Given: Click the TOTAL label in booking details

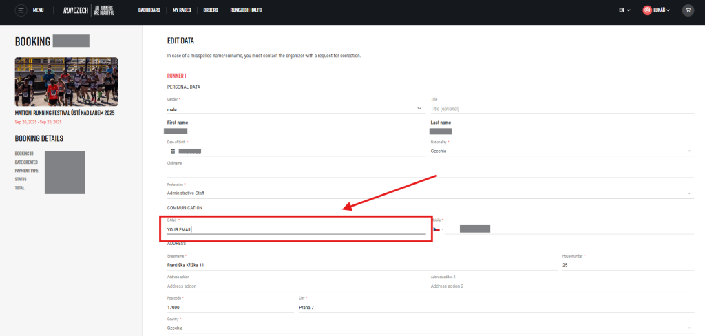Looking at the screenshot, I should coord(20,188).
